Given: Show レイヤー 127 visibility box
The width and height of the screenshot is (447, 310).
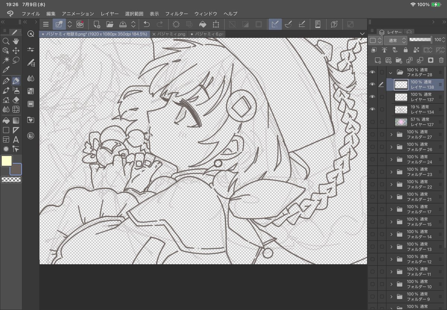Looking at the screenshot, I should (372, 122).
